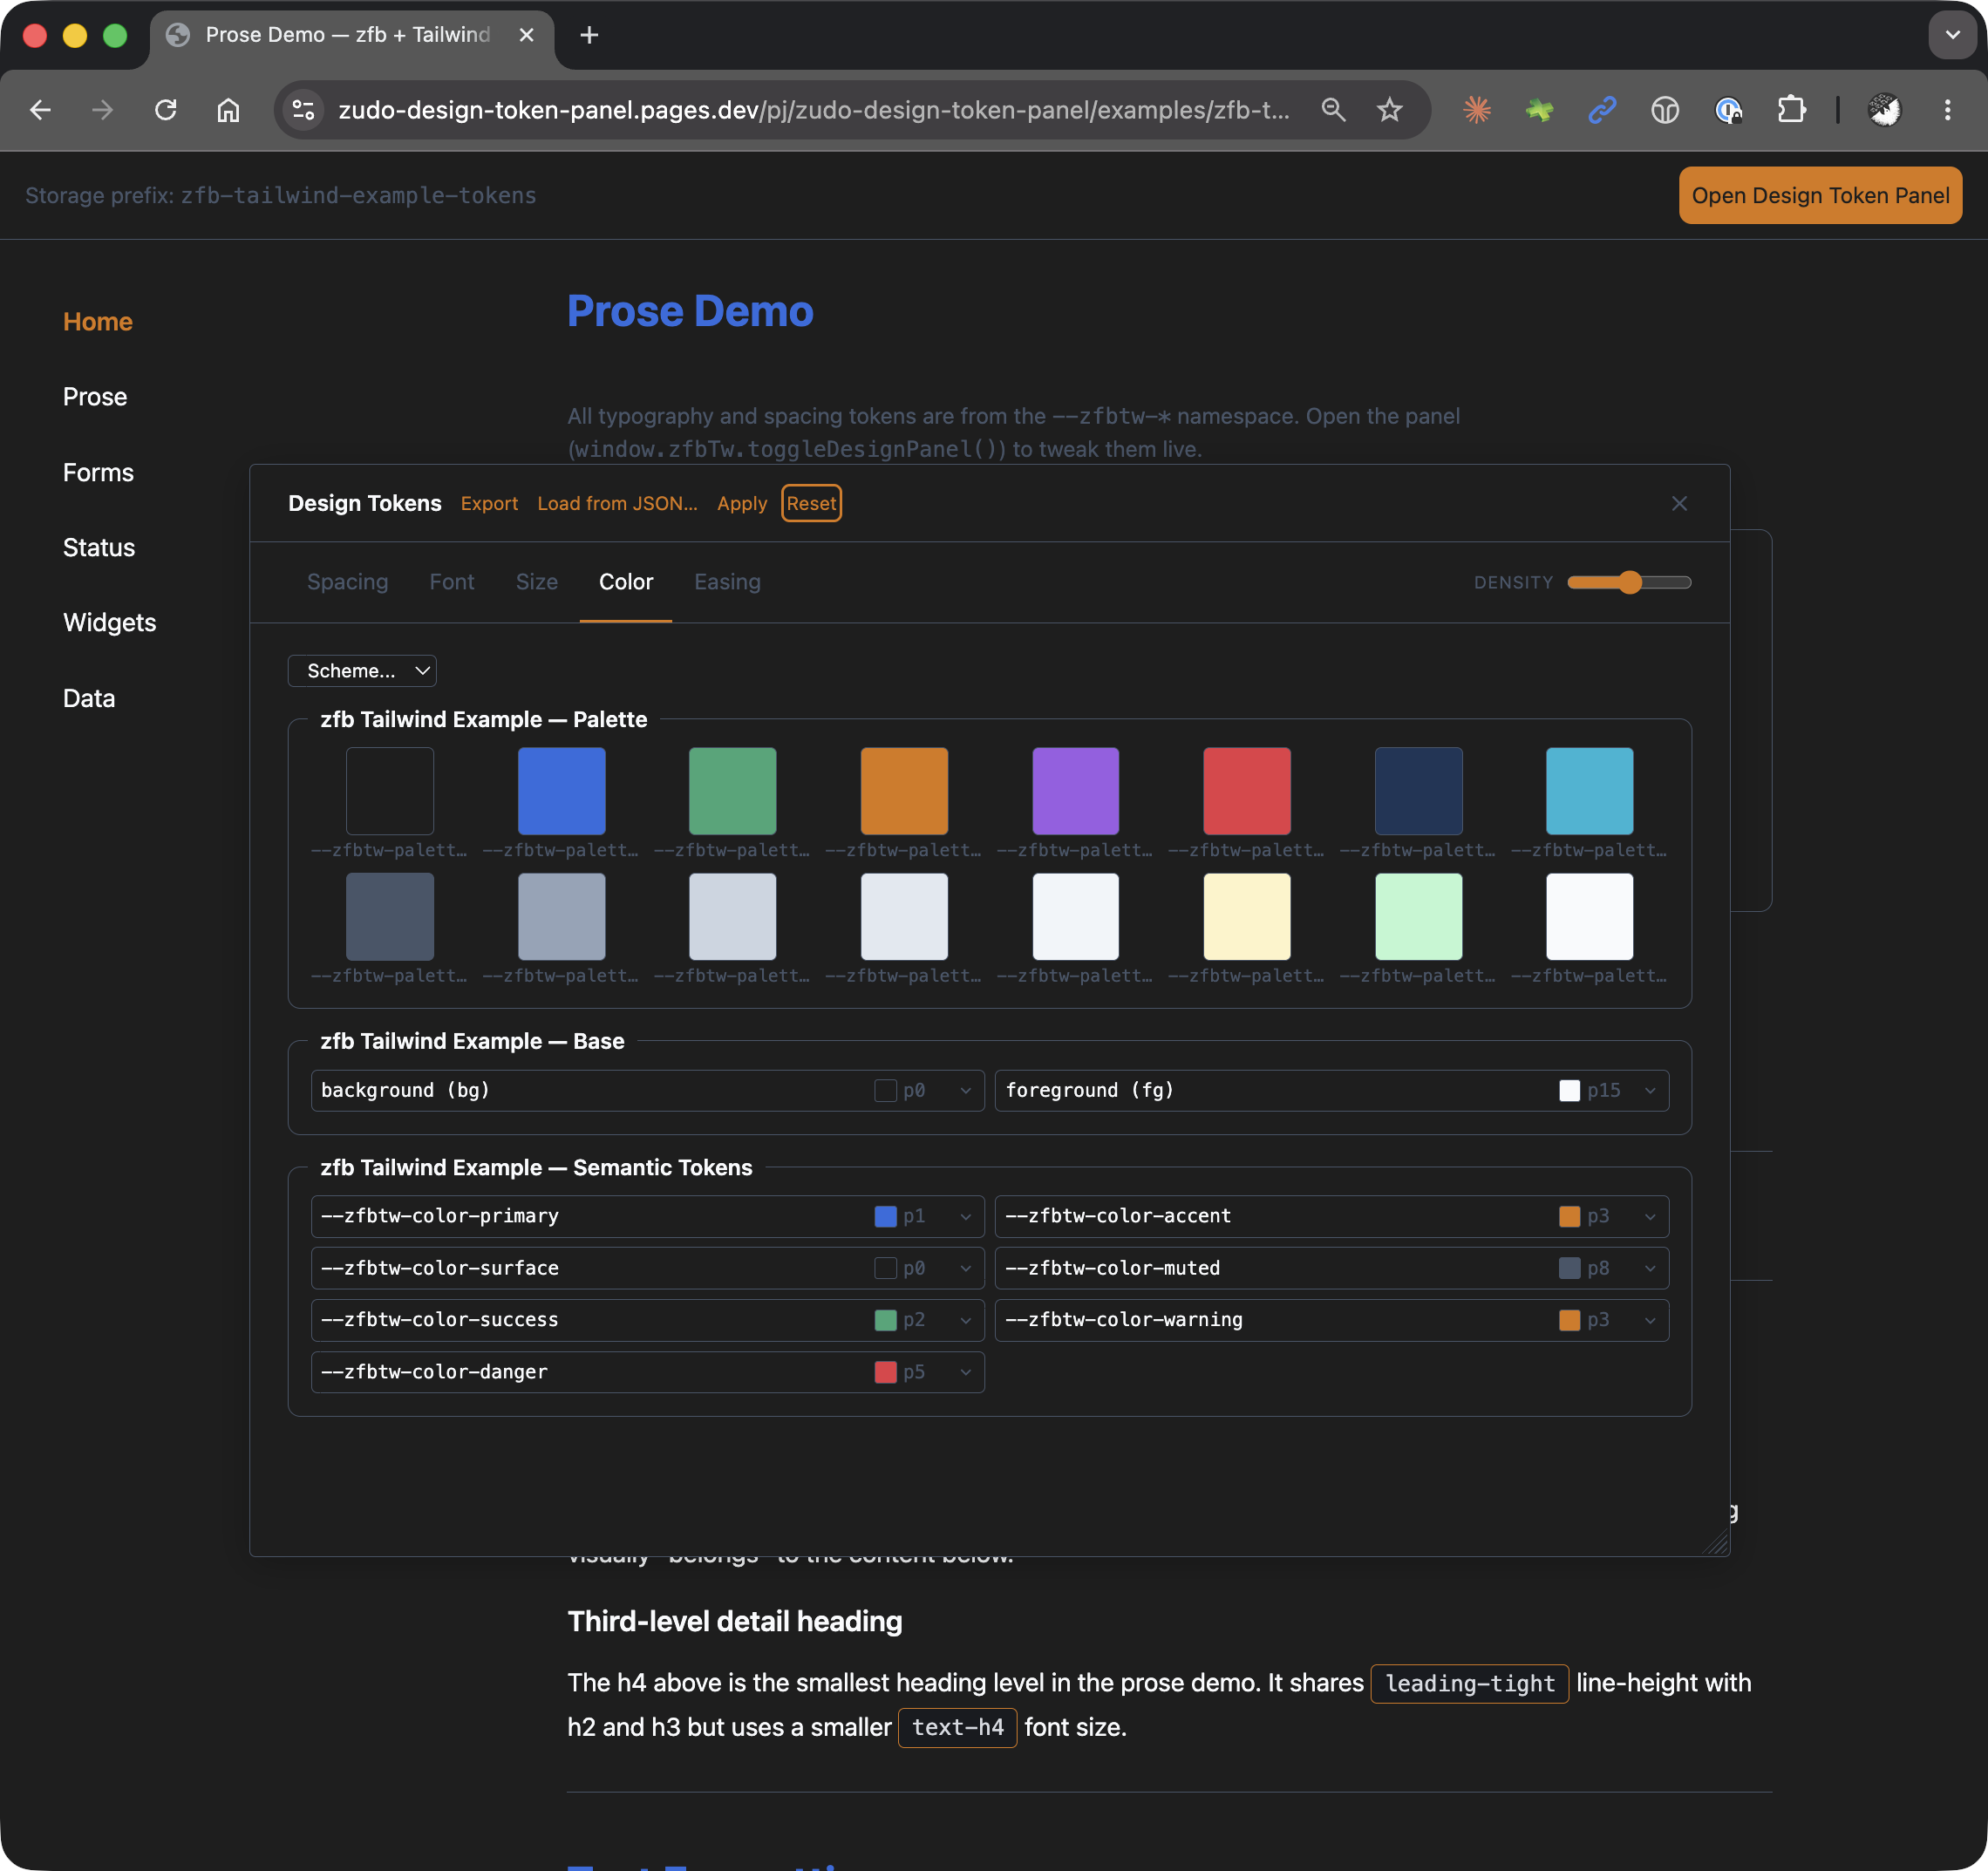Export the design tokens
1988x1871 pixels.
489,503
